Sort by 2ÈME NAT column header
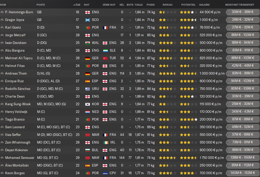 109,5
